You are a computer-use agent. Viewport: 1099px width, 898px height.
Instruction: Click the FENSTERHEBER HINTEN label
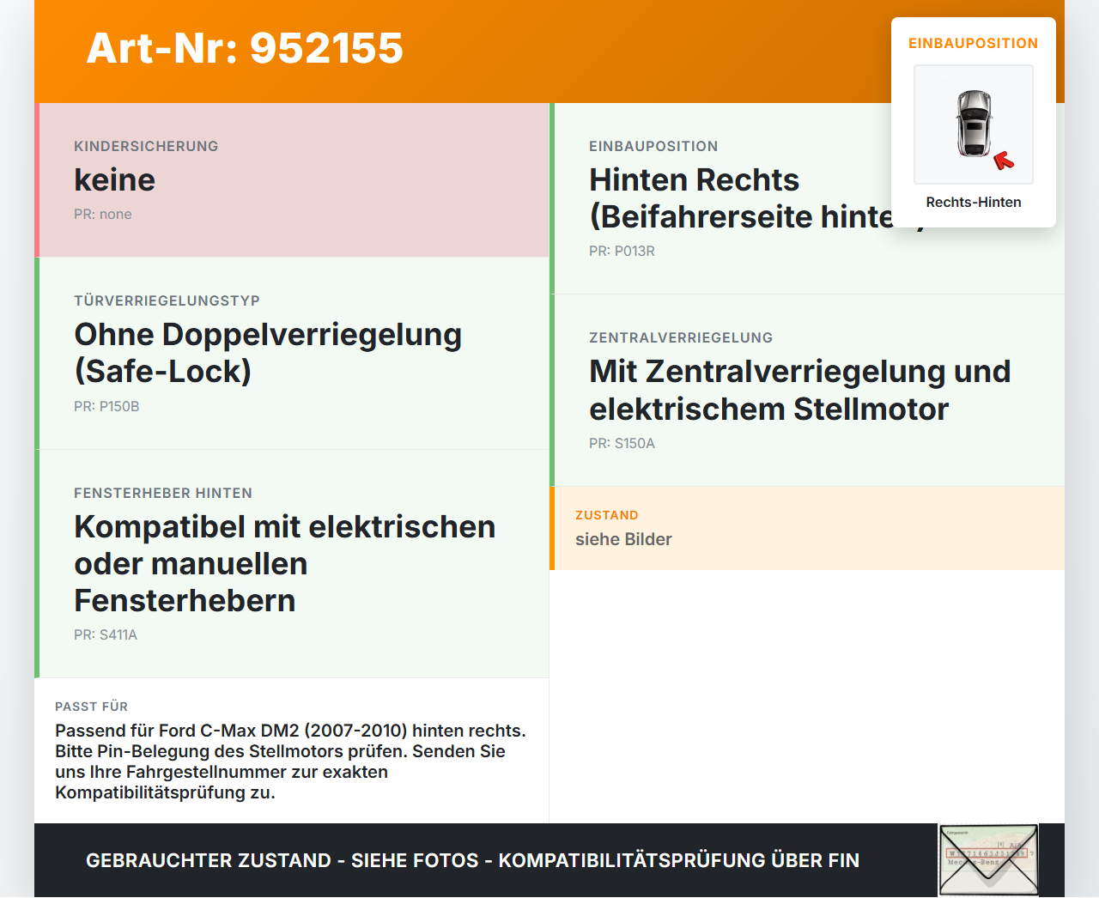[163, 493]
